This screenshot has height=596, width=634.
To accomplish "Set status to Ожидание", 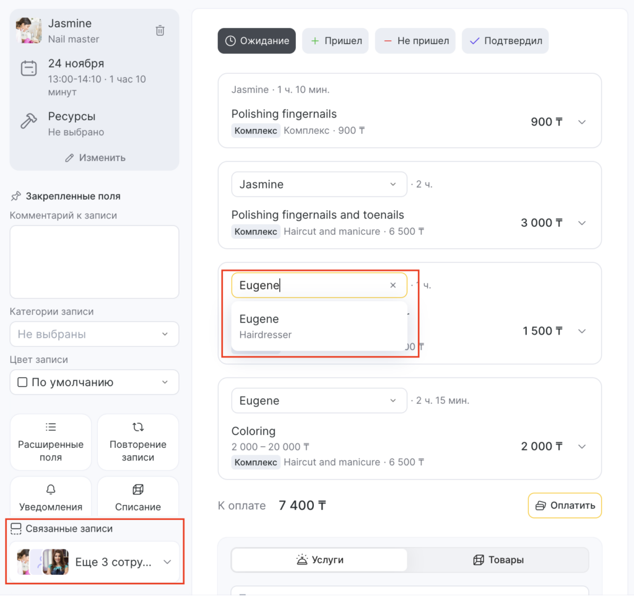I will (257, 41).
